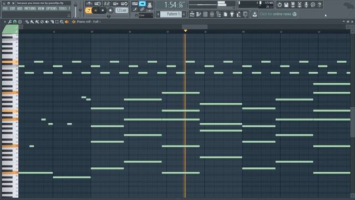Open the audio editor scissors icon

300,4
